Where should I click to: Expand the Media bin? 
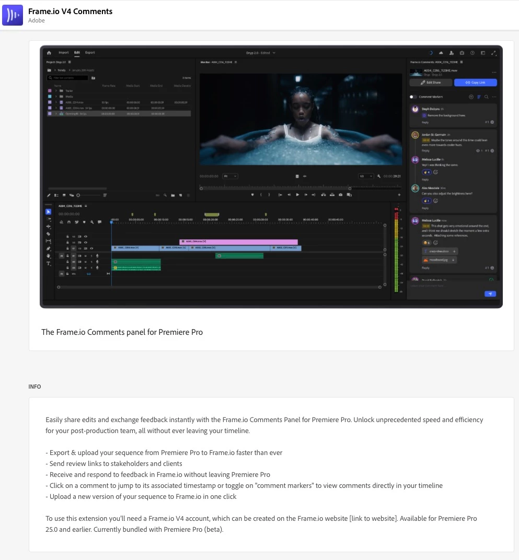tap(56, 97)
